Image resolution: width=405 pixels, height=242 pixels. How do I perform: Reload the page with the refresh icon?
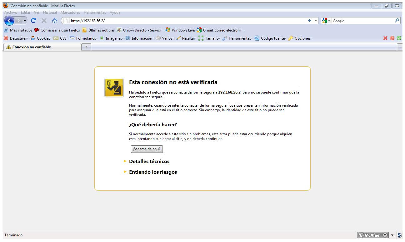pos(33,21)
